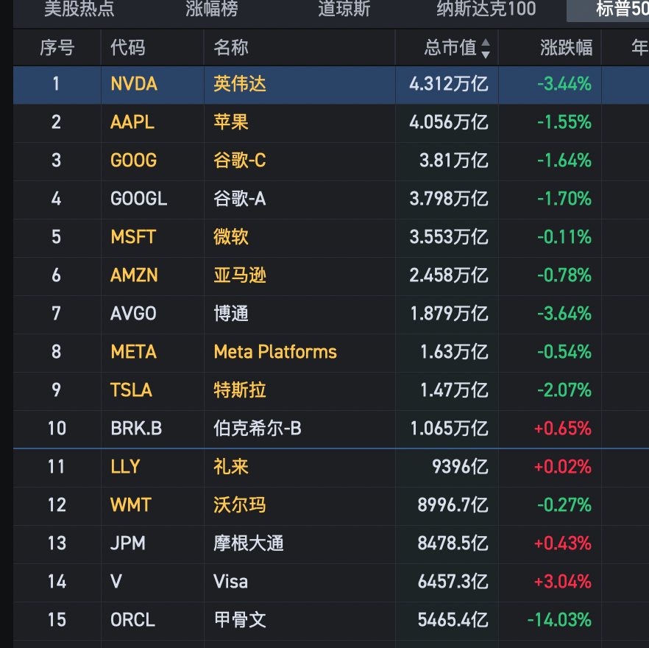
Task: Click the -0.11% change value
Action: [x=564, y=237]
